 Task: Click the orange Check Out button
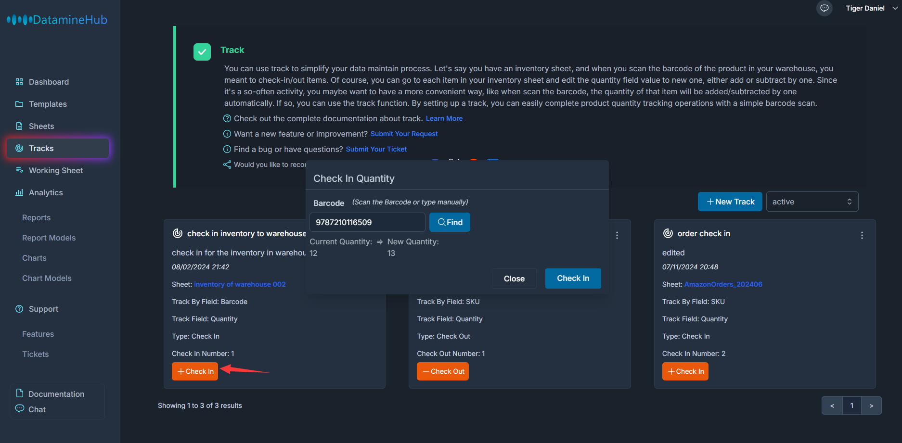443,371
